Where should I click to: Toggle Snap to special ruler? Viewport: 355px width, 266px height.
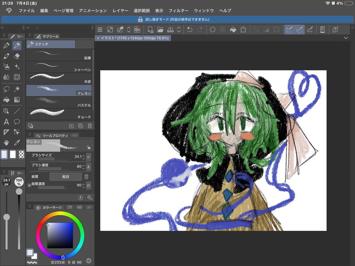coord(300,30)
